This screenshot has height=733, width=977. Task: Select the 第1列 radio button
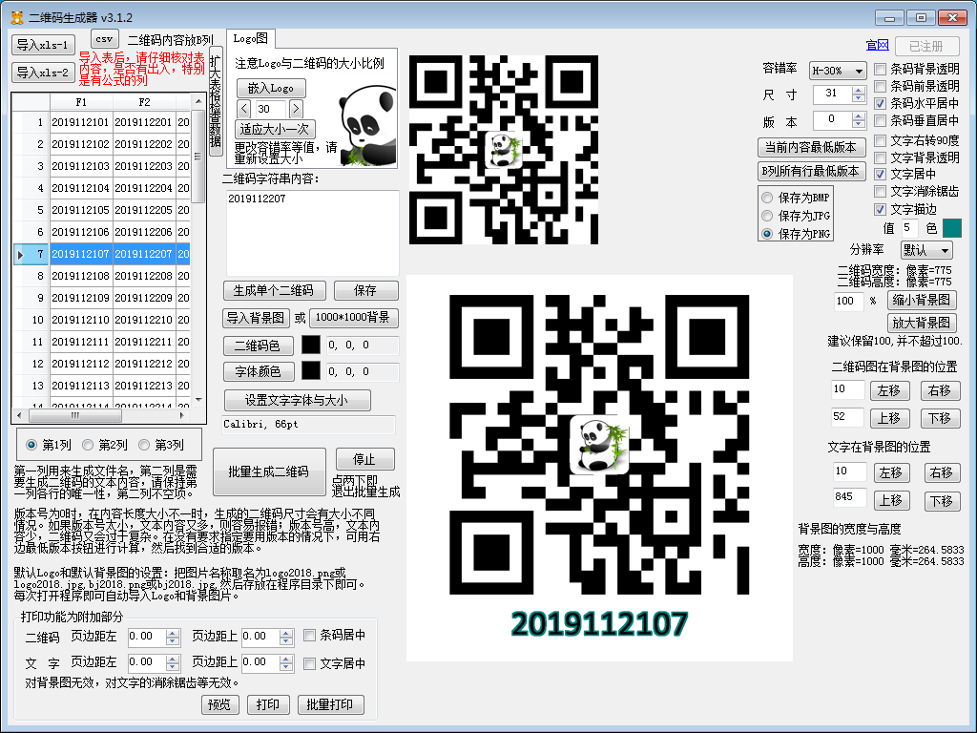[x=31, y=445]
